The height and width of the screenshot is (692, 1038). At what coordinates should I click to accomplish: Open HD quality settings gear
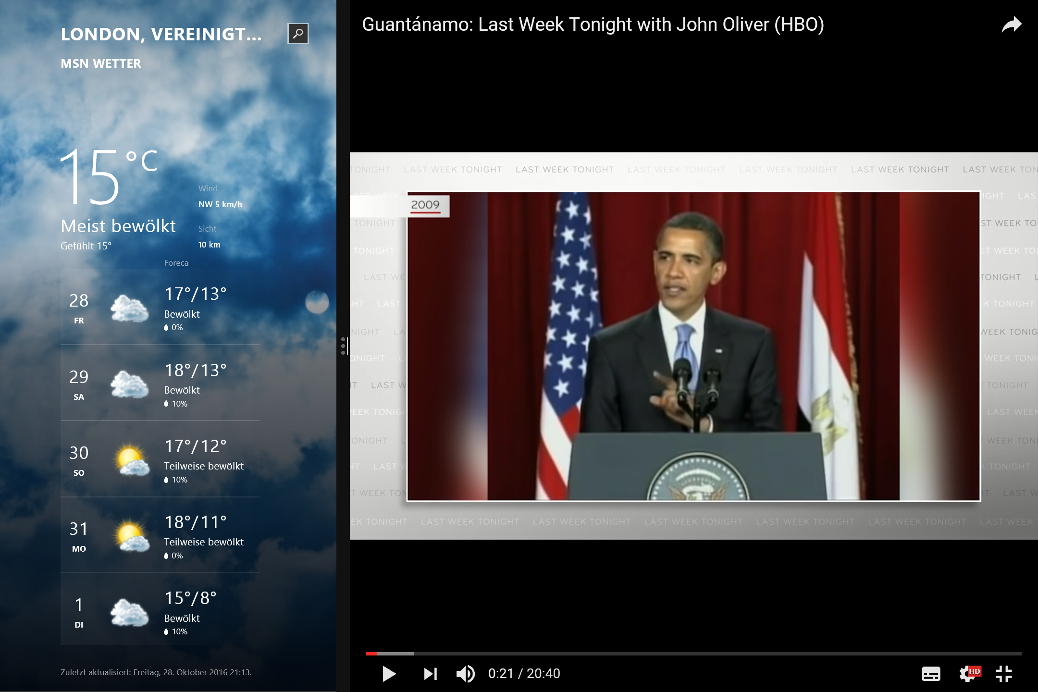point(968,674)
